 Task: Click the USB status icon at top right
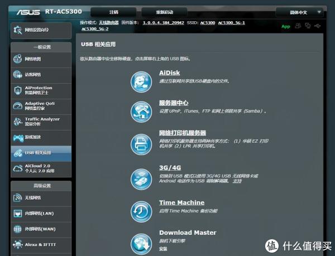(x=318, y=26)
